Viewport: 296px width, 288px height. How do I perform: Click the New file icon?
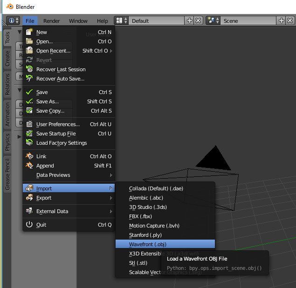(29, 32)
